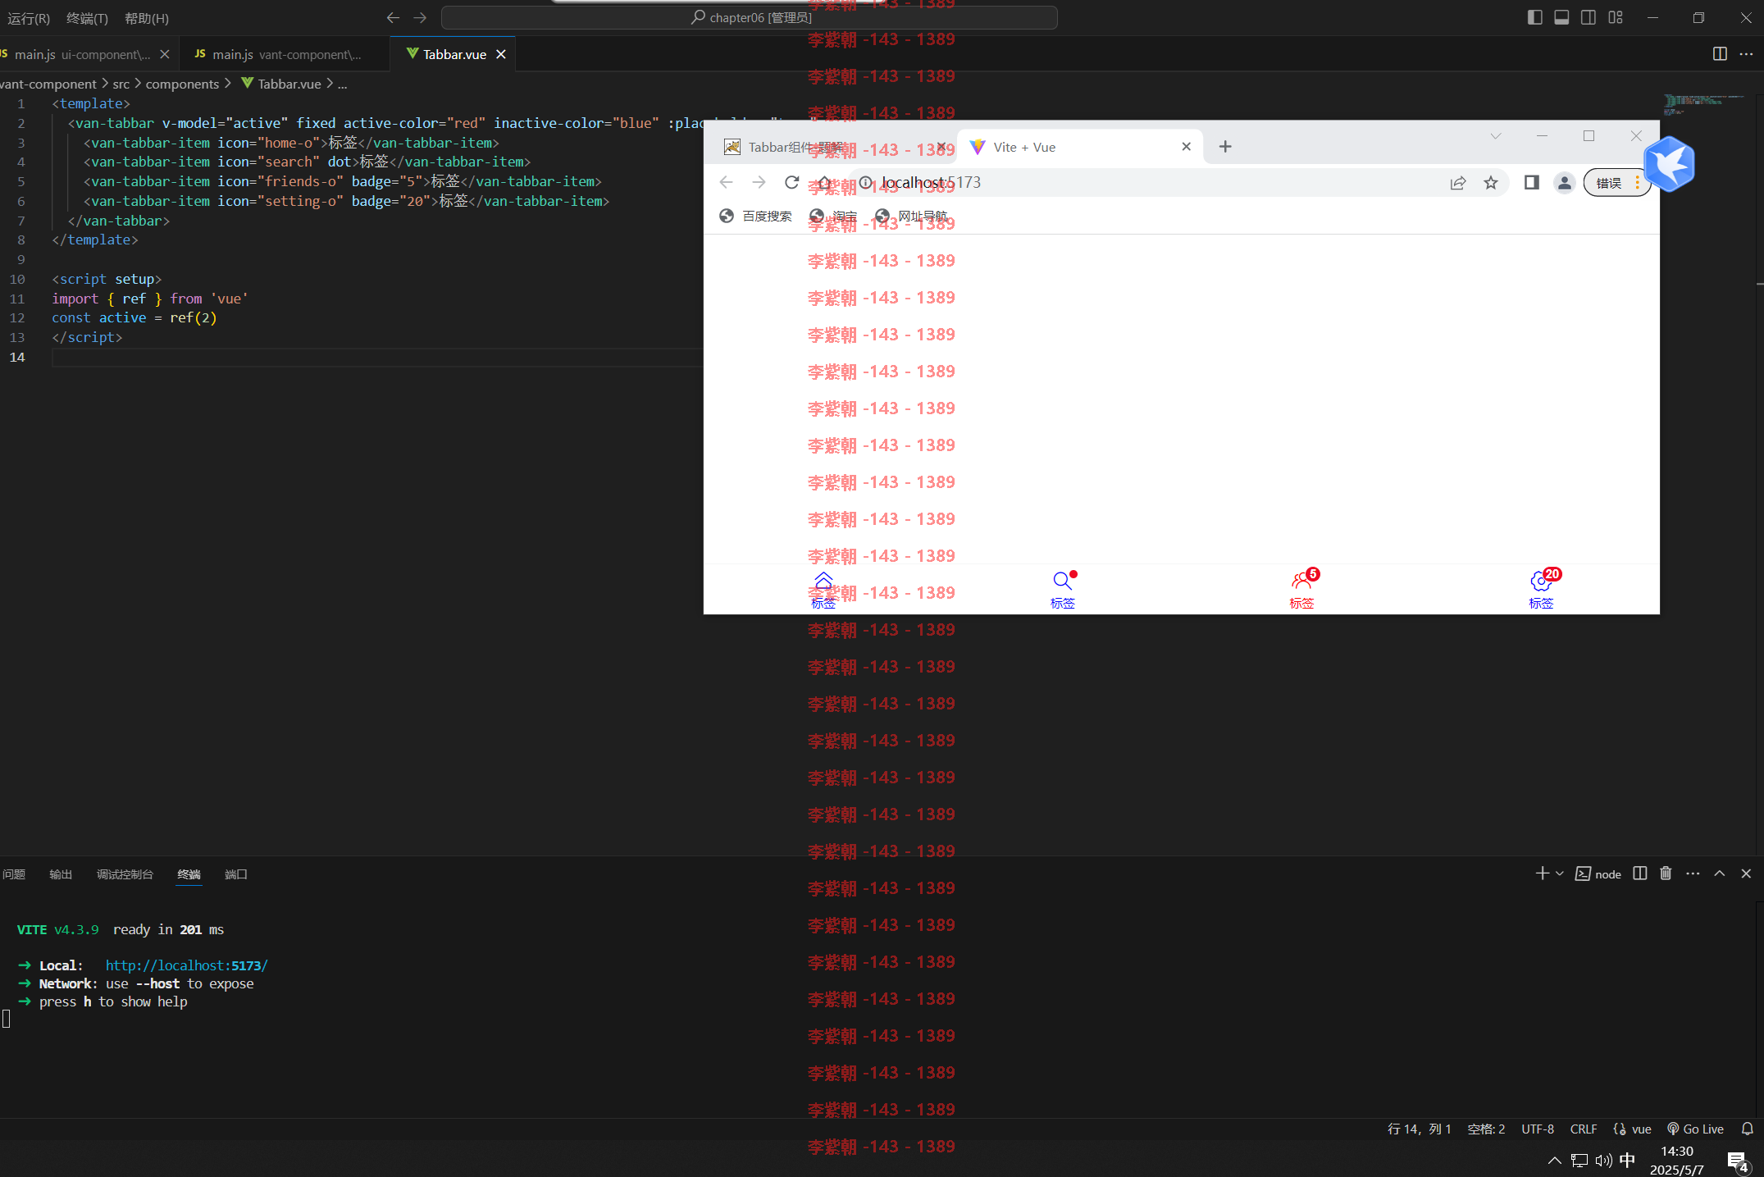This screenshot has width=1764, height=1177.
Task: Open 百度搜索 bookmark
Action: [755, 216]
